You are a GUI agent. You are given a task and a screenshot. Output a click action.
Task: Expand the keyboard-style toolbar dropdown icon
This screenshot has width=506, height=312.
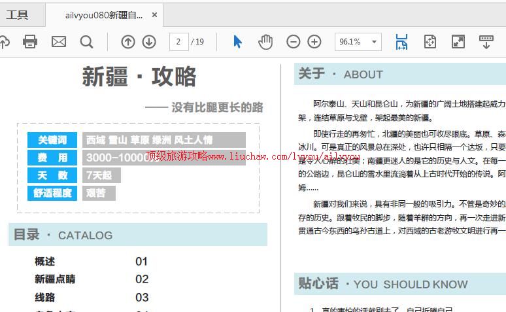coord(486,42)
